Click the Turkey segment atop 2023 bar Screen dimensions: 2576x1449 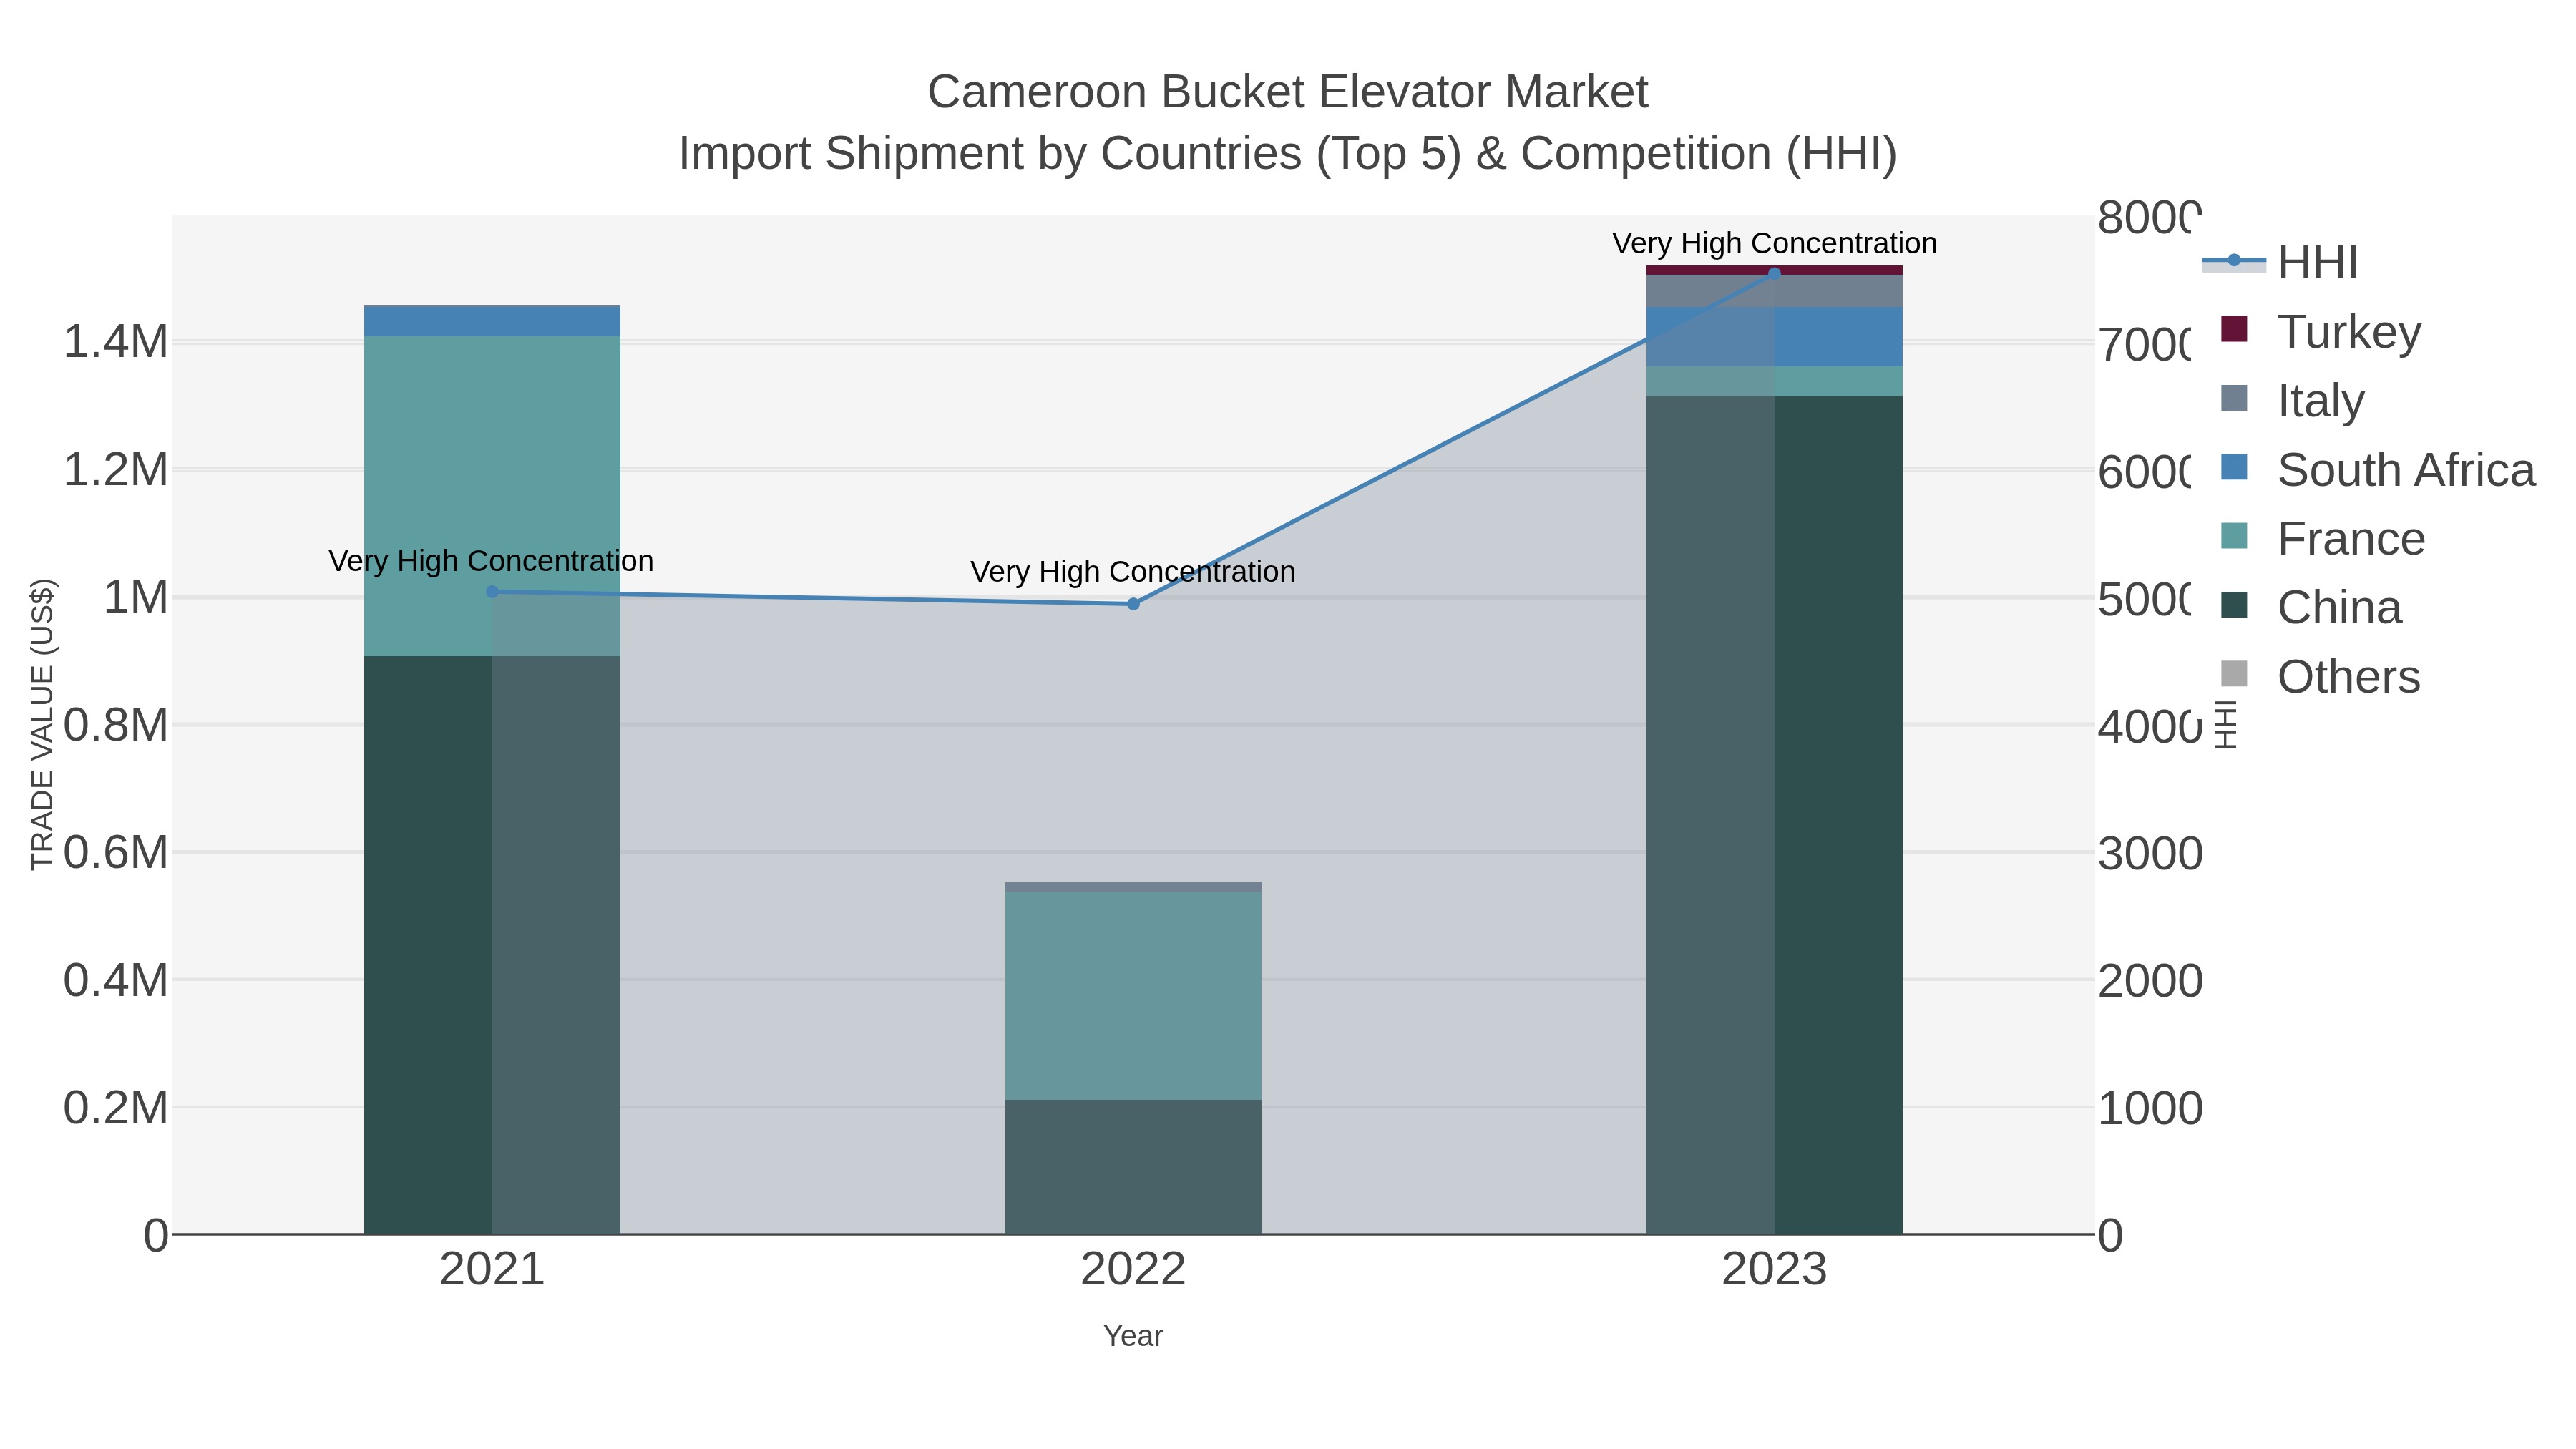point(1774,270)
